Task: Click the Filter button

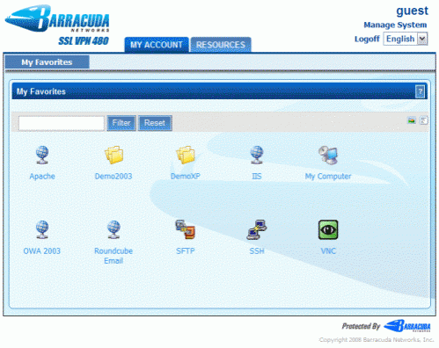Action: click(x=121, y=123)
